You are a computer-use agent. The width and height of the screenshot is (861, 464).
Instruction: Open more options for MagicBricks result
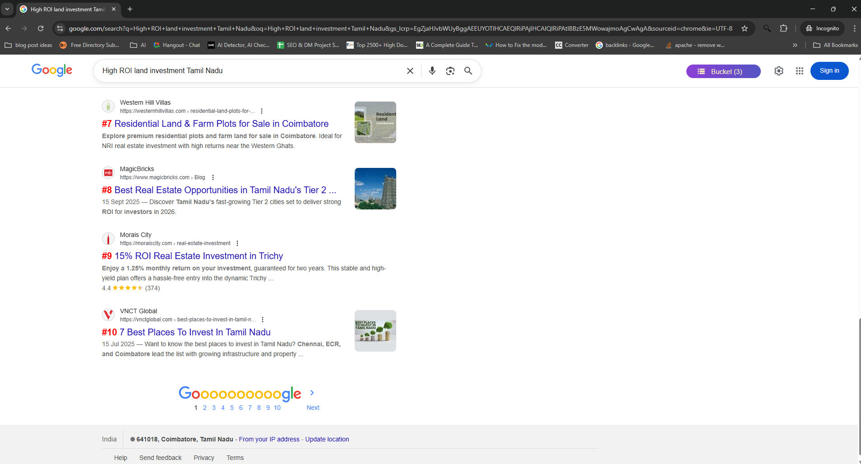213,177
